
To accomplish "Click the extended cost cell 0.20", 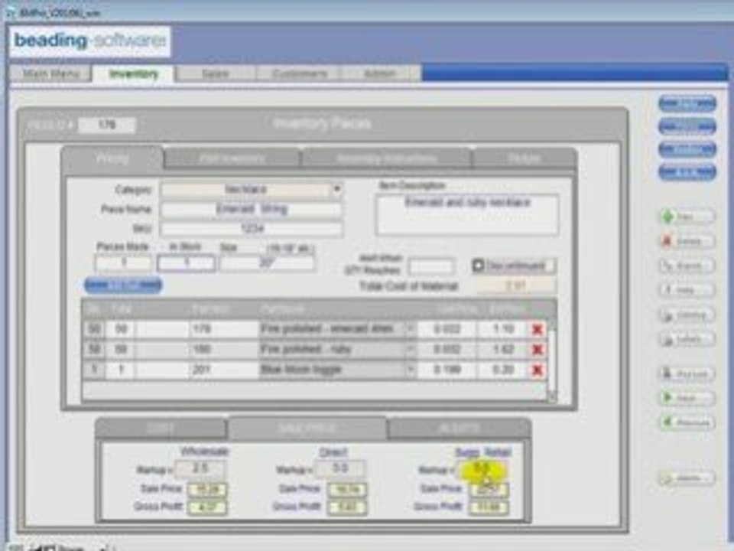I will pos(503,370).
